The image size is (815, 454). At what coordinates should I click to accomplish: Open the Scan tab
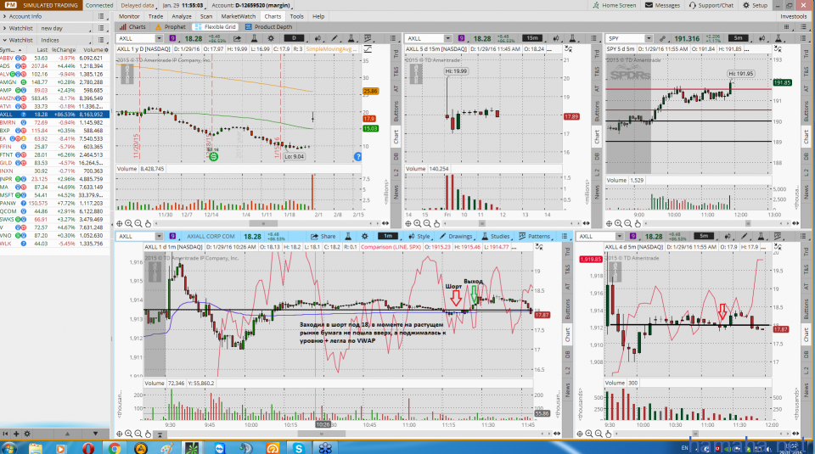pyautogui.click(x=206, y=17)
